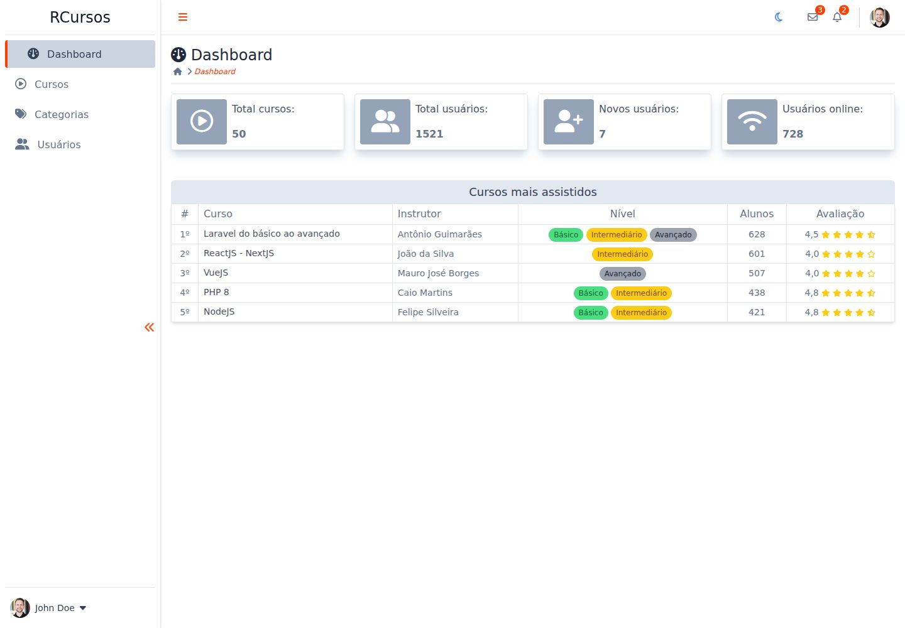The image size is (905, 628).
Task: Toggle dark mode moon icon
Action: [779, 17]
